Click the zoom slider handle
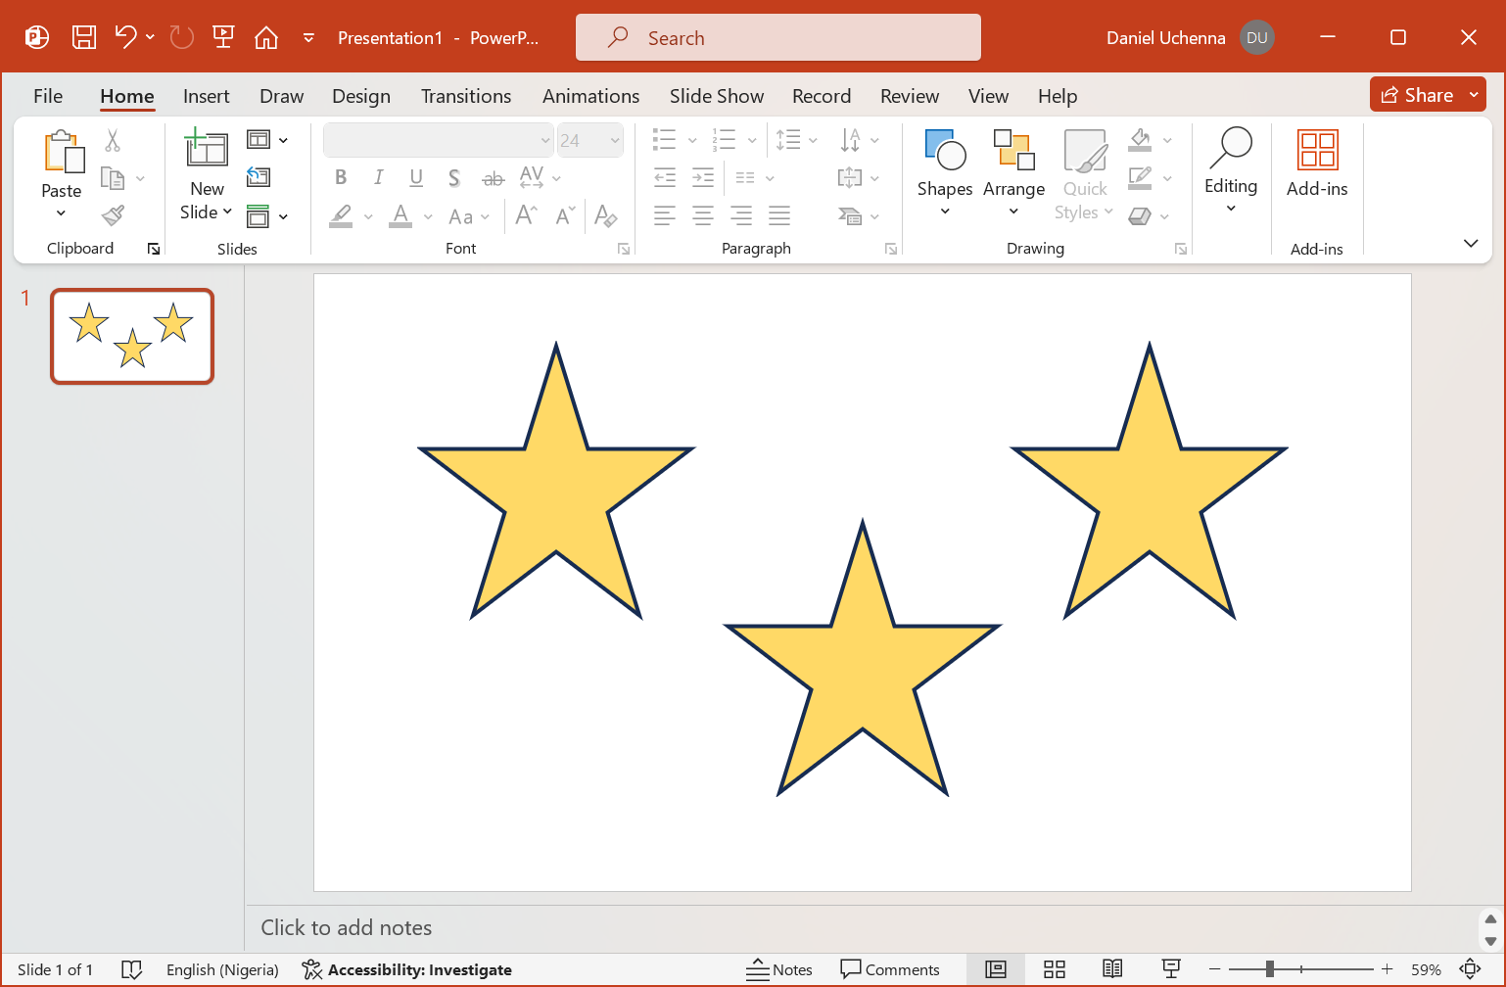 pos(1269,969)
